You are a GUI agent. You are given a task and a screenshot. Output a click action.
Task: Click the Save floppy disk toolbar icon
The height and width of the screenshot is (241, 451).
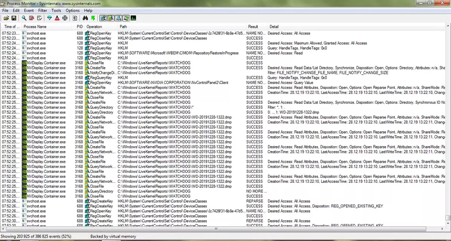pos(14,18)
